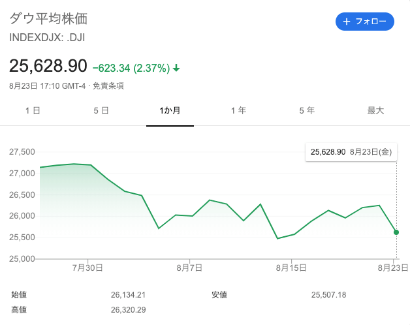
Task: Click the 7月30日 date marker on axis
Action: point(88,268)
